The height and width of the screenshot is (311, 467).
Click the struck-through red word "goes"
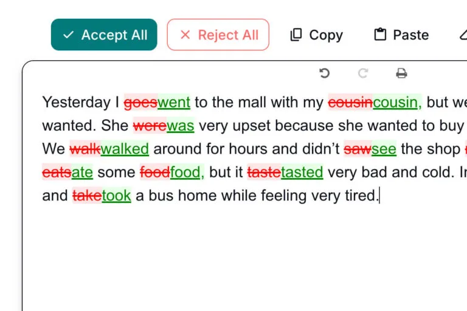click(x=140, y=102)
